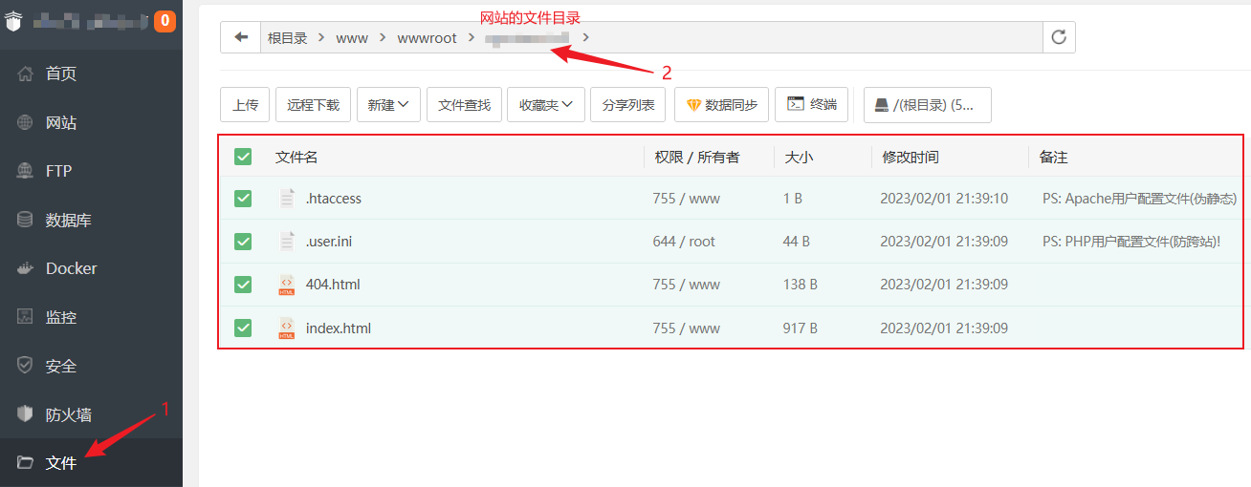Image resolution: width=1251 pixels, height=487 pixels.
Task: Click the folder icon for 文件
Action: pyautogui.click(x=26, y=463)
